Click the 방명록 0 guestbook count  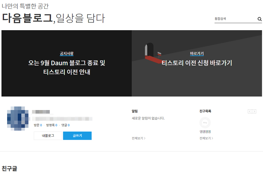[x=52, y=125]
